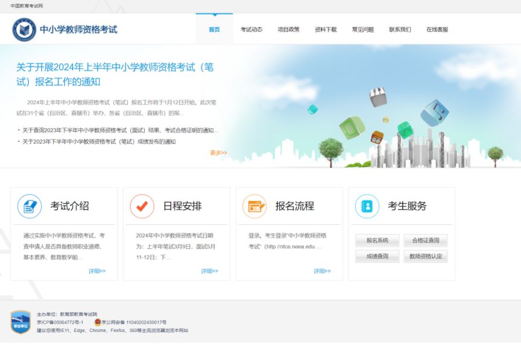Viewport: 521px width, 344px height.
Task: Click 详细>> under 日程安排
Action: [x=210, y=271]
